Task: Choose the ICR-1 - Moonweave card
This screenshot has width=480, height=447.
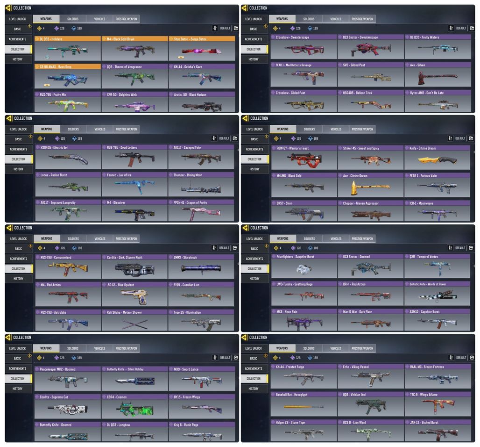Action: [x=437, y=211]
